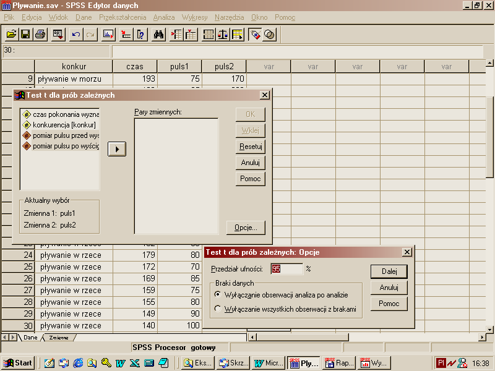495x371 pixels.
Task: Click the Weight cases scale icon
Action: (x=223, y=35)
